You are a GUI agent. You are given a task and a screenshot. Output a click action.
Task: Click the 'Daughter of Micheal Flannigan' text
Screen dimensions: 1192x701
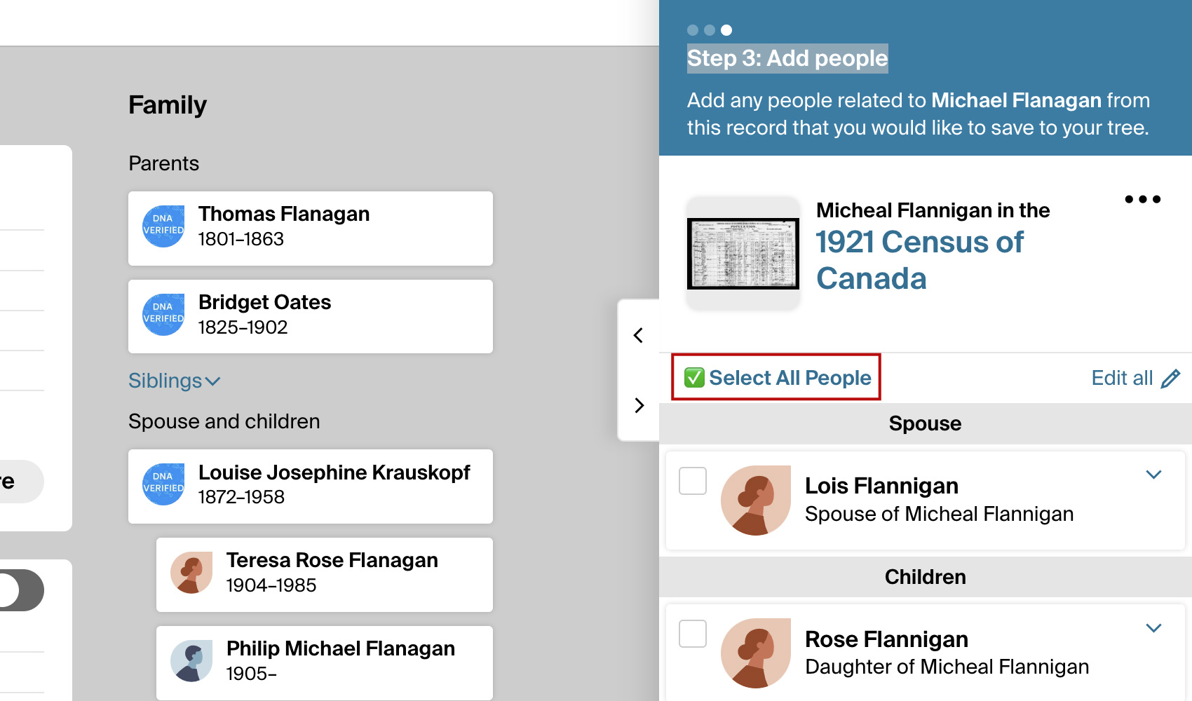pyautogui.click(x=947, y=667)
